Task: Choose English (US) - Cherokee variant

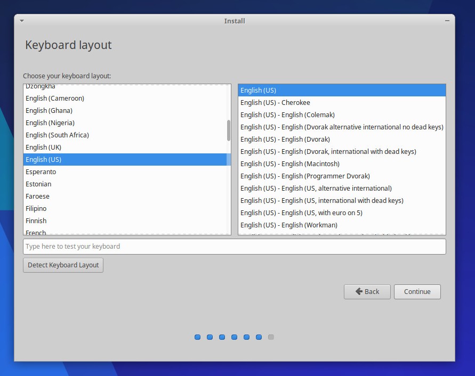Action: pyautogui.click(x=342, y=103)
